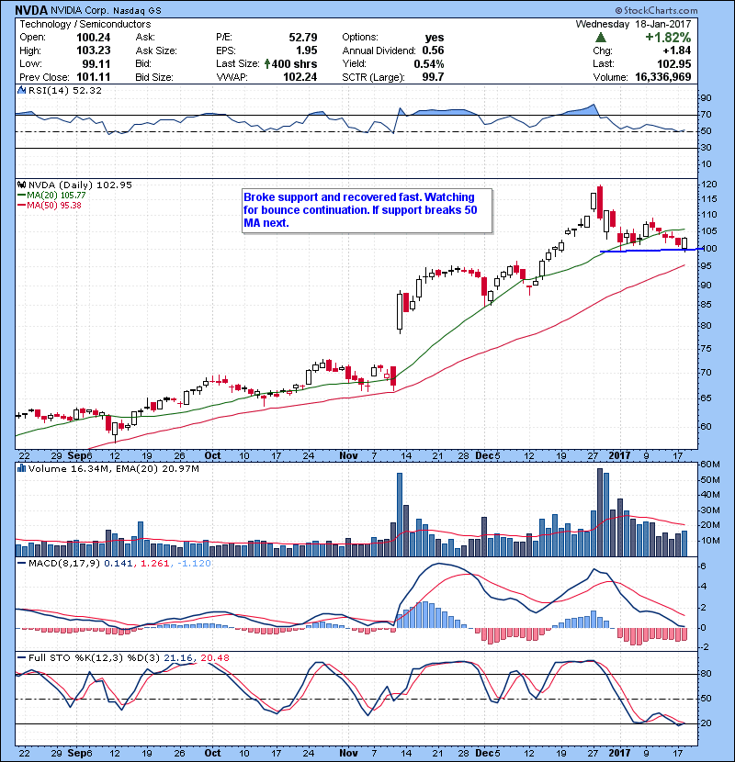Click the 120 price axis label
This screenshot has height=762, width=735.
[x=708, y=185]
